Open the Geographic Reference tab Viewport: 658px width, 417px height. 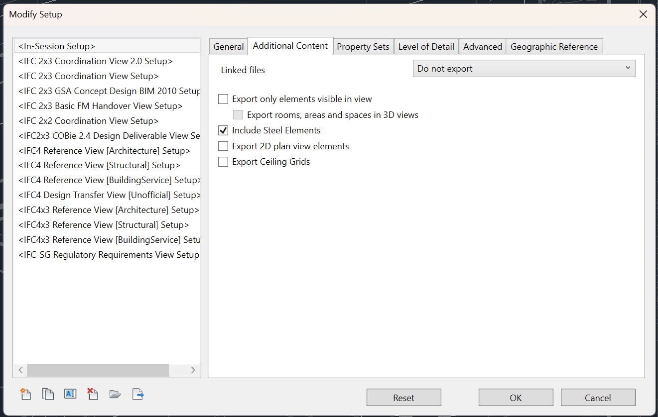click(x=554, y=46)
